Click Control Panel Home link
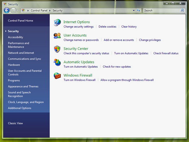Screen dimensions: 189x142 coord(20,21)
